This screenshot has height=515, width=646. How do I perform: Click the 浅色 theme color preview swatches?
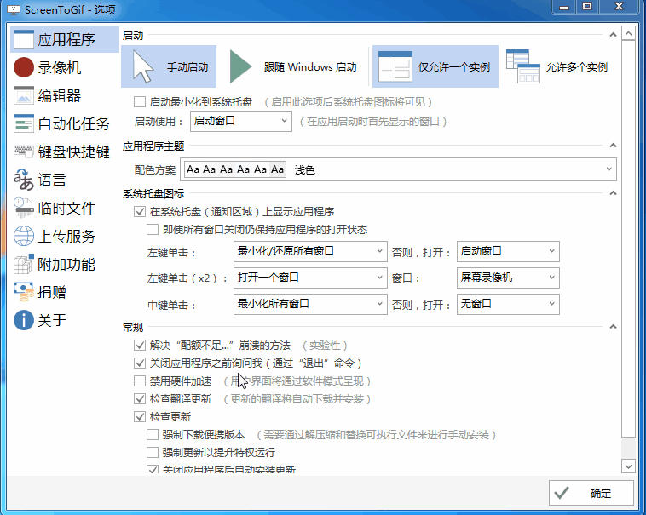[x=235, y=169]
